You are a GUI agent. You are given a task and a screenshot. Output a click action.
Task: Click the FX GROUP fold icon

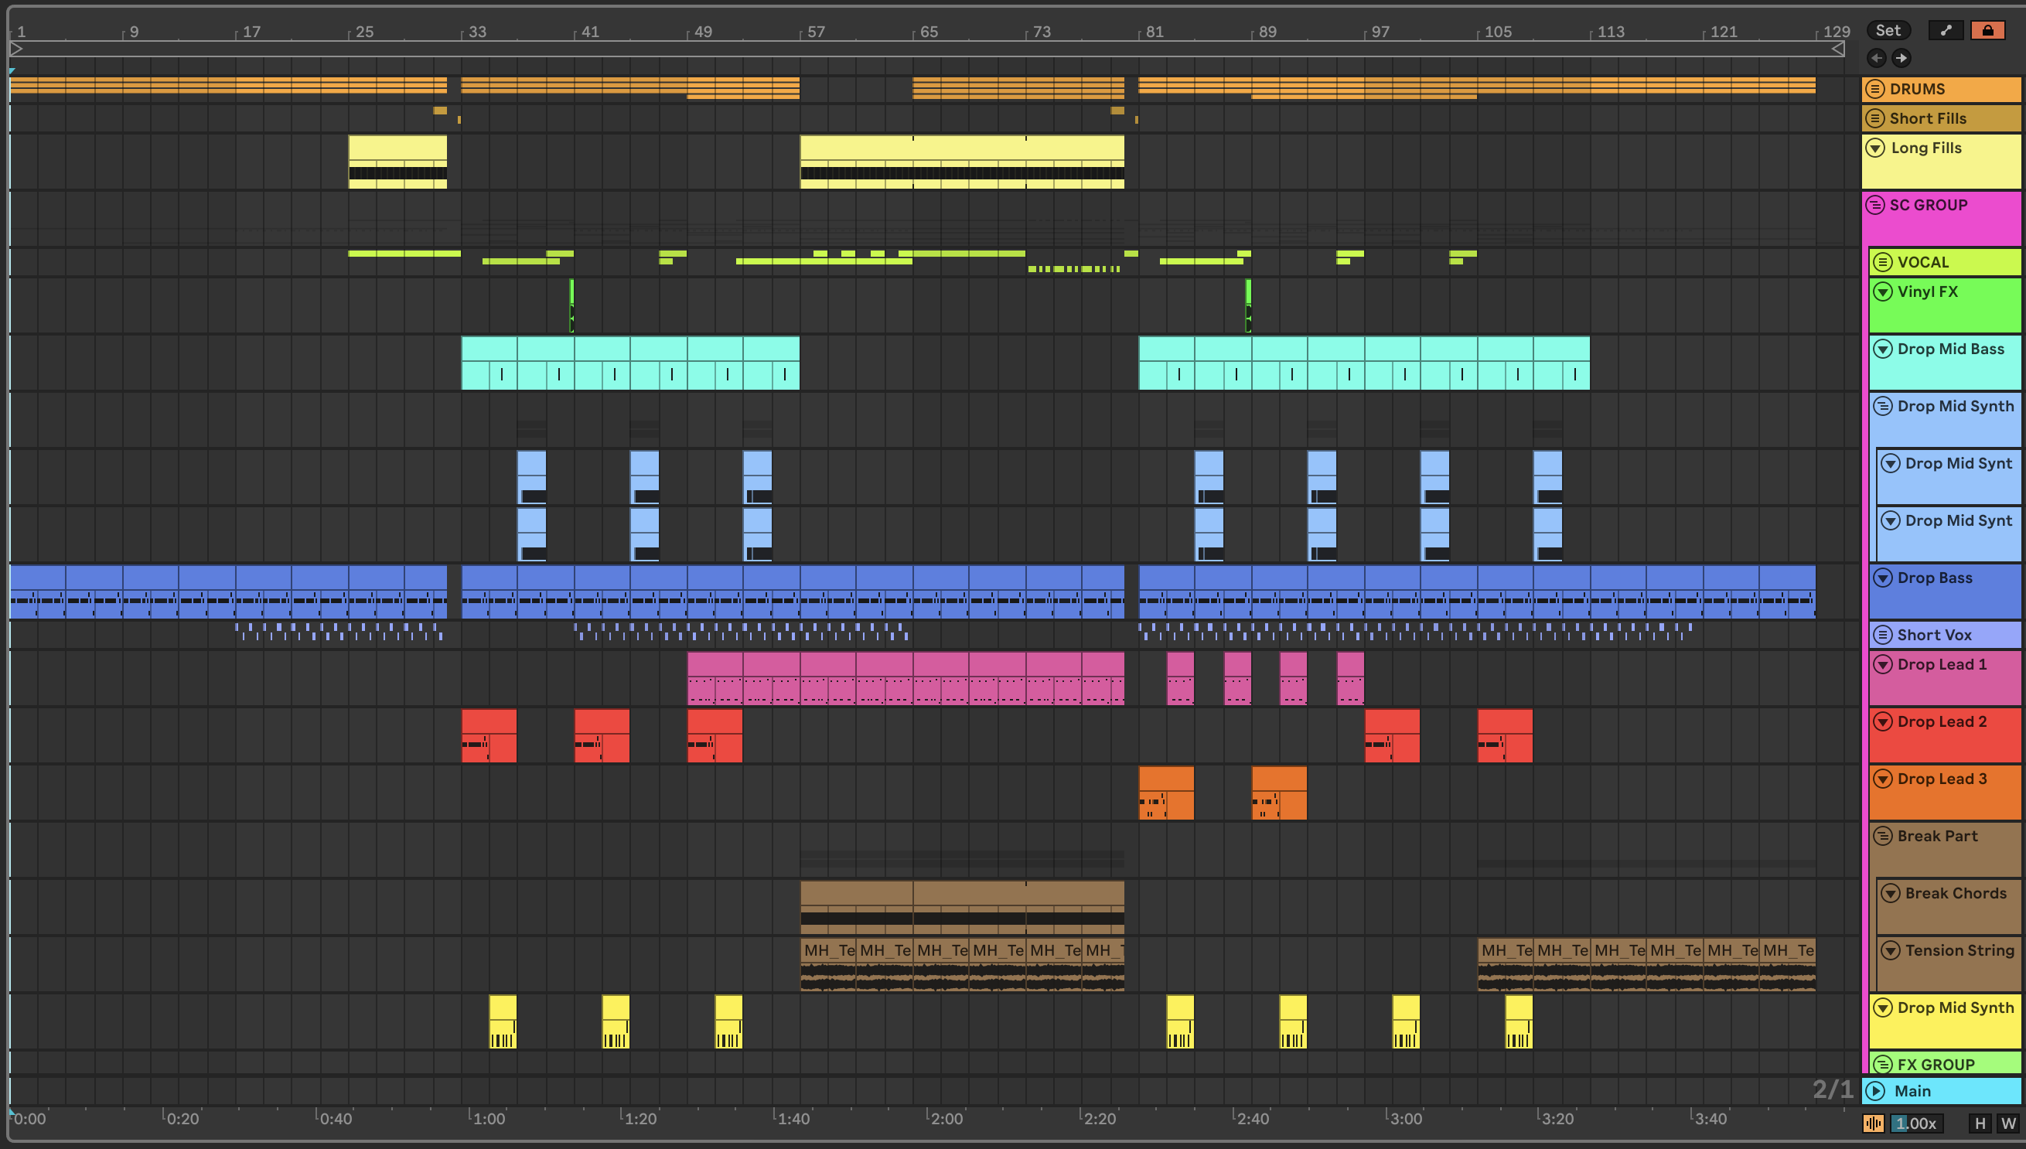pos(1883,1064)
